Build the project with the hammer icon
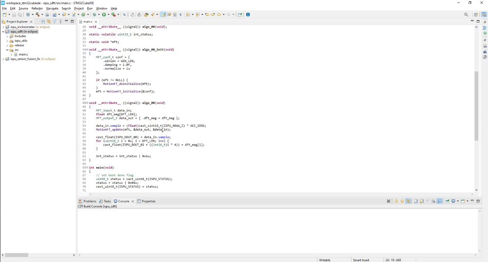This screenshot has width=488, height=262. (38, 15)
